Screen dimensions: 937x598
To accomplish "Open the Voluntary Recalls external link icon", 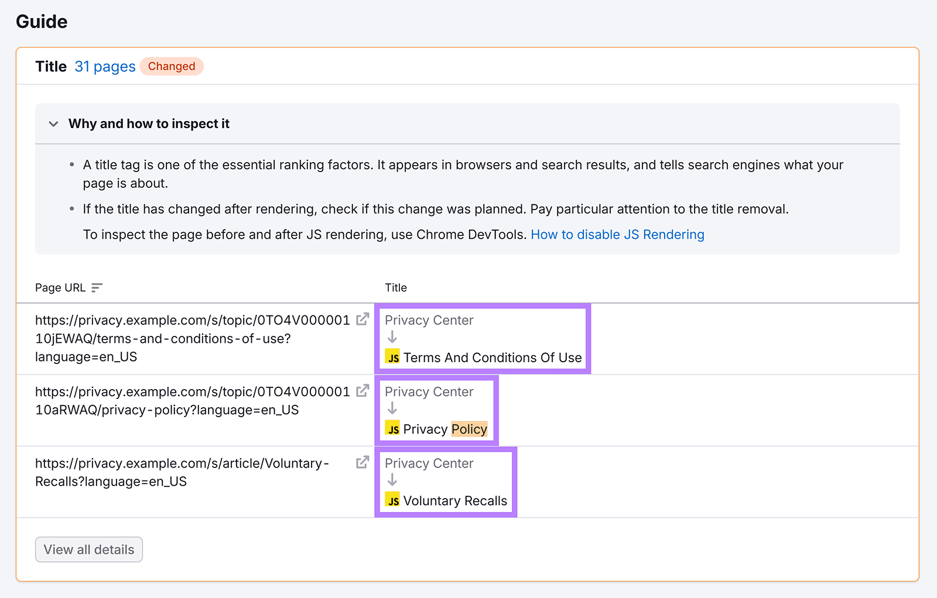I will [363, 462].
